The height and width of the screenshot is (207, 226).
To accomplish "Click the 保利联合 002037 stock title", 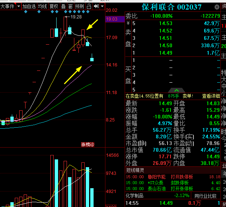I will coord(172,7).
